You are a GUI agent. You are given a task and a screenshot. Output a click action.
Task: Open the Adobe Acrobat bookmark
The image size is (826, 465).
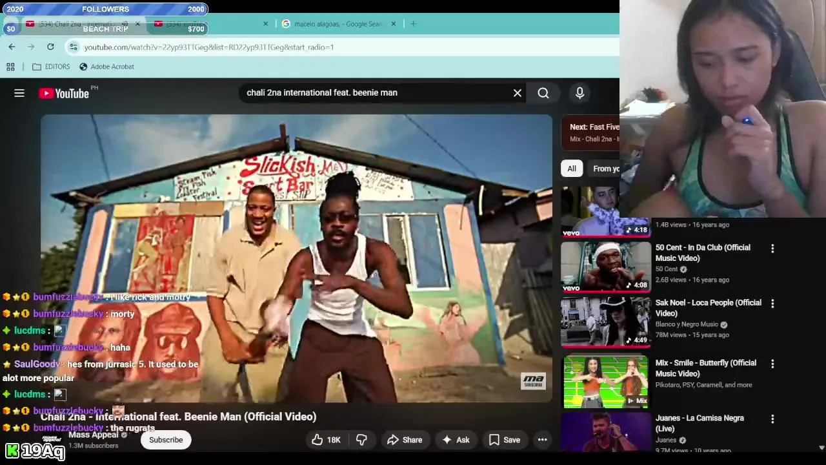106,67
